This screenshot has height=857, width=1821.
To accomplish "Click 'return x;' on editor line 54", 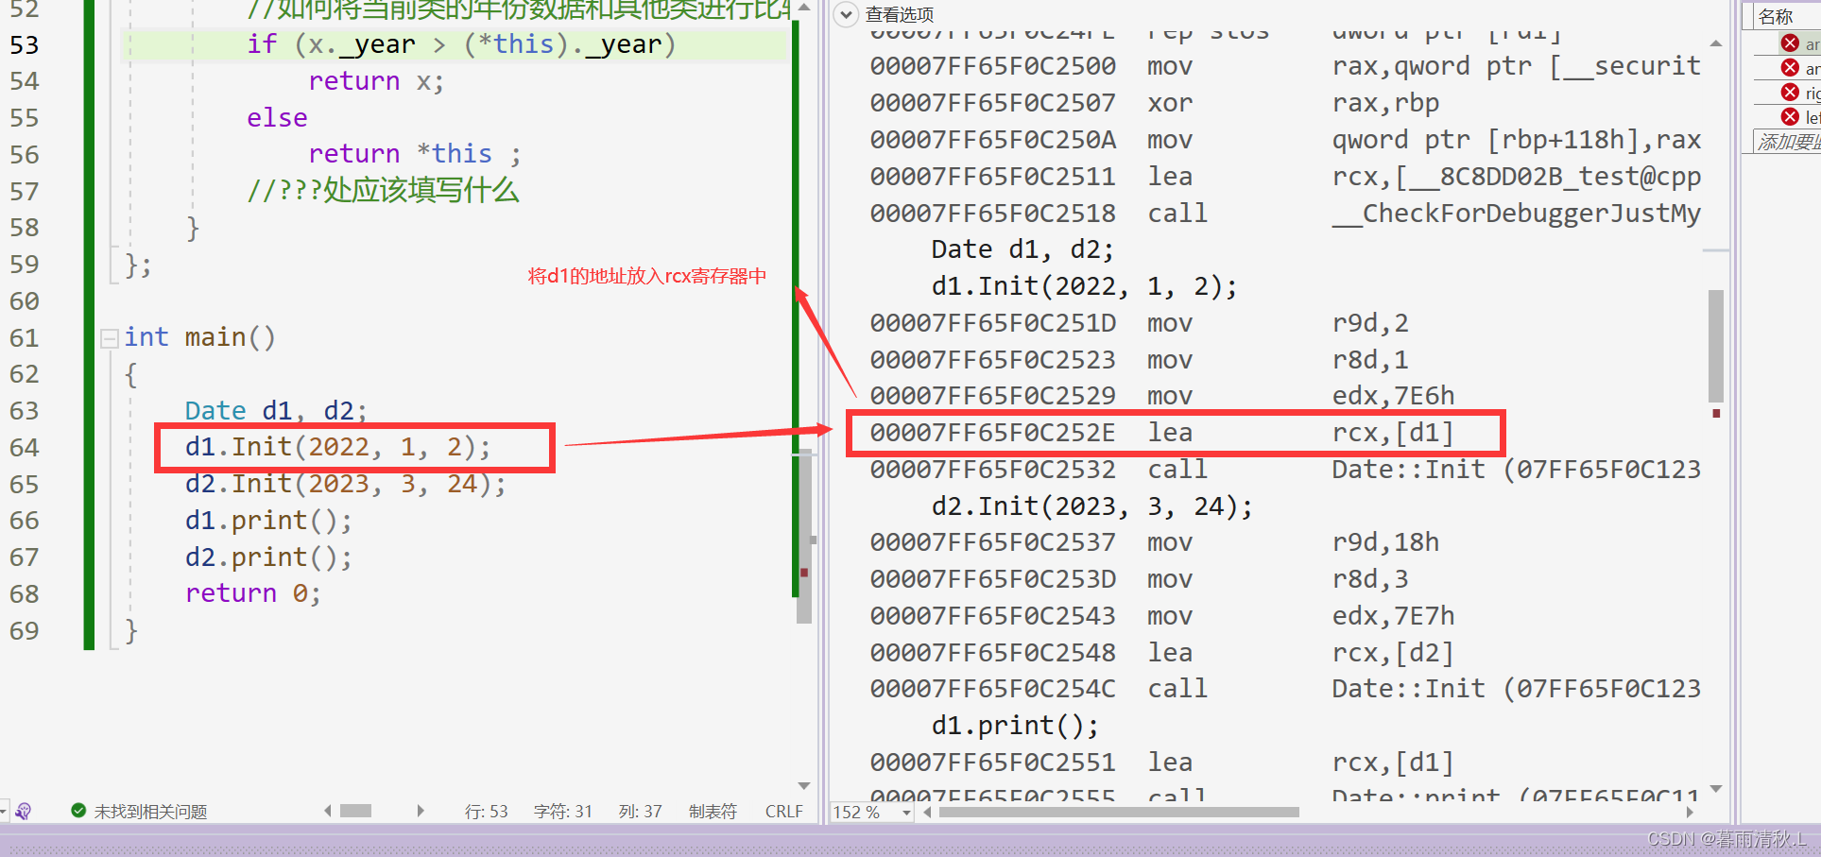I will (x=375, y=81).
